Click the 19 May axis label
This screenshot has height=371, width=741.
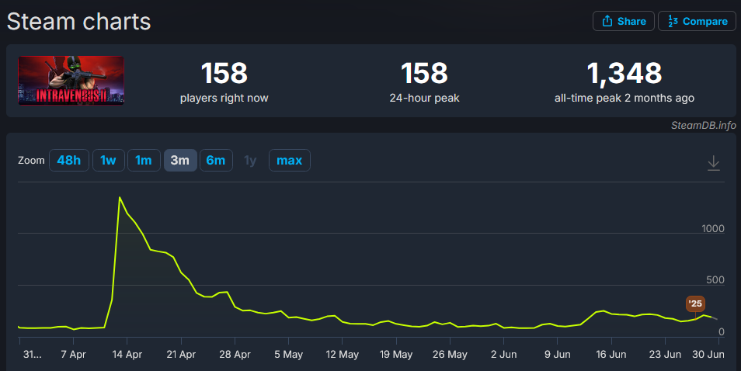tap(396, 354)
